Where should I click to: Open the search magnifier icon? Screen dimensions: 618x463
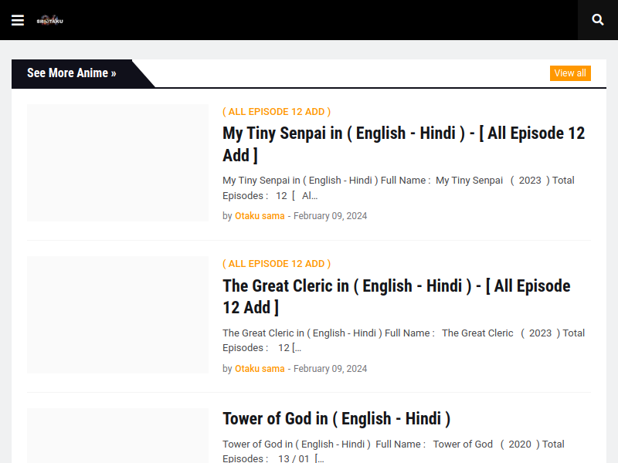[x=597, y=20]
